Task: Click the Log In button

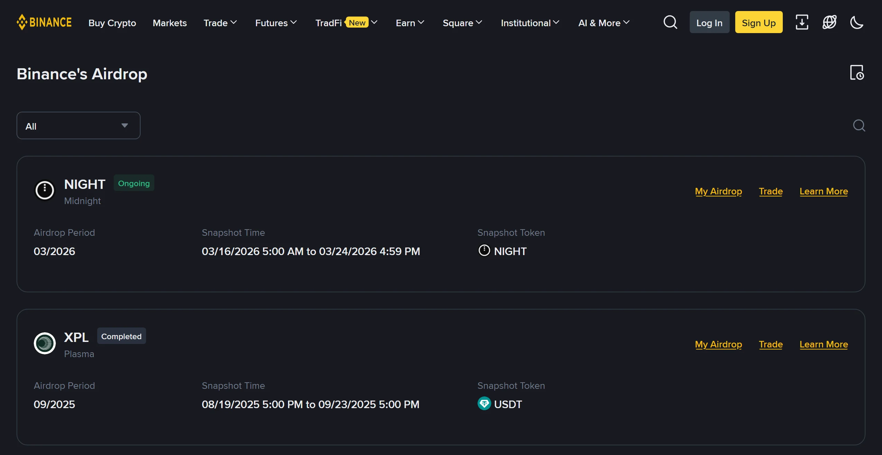Action: [x=709, y=22]
